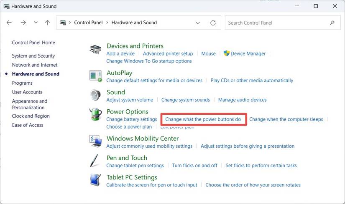The height and width of the screenshot is (204, 345).
Task: Open the Tablet PC Settings icon
Action: click(x=95, y=180)
